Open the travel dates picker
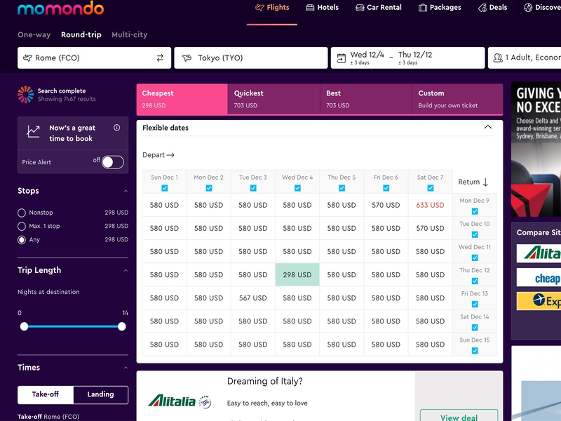The width and height of the screenshot is (561, 421). click(407, 58)
